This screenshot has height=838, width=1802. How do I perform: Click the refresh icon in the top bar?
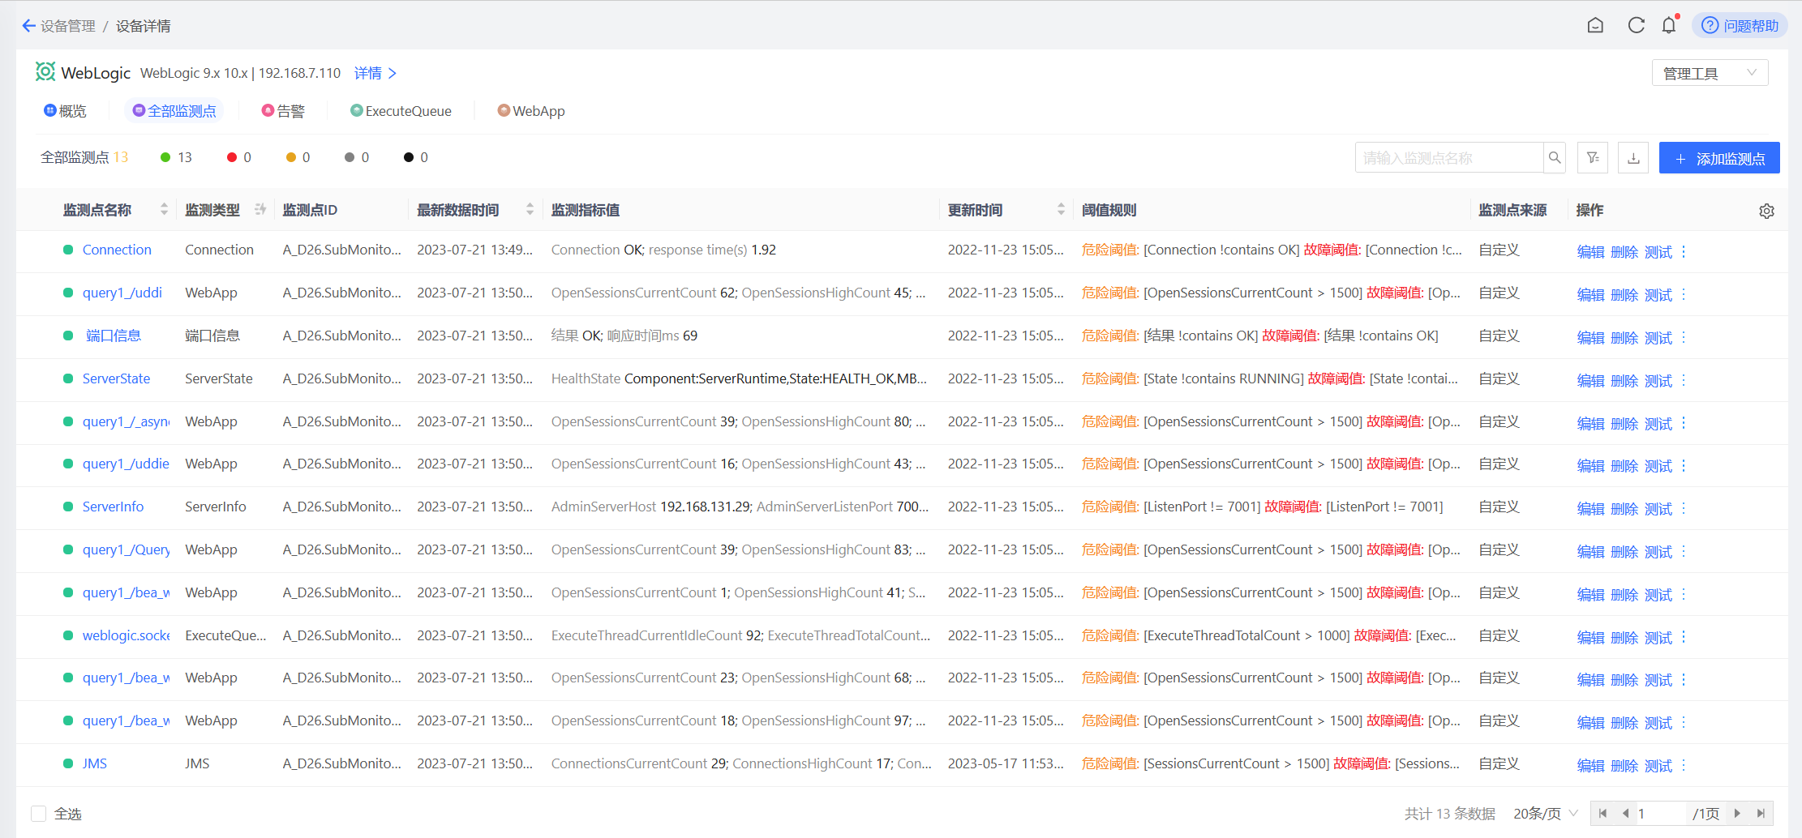(1636, 26)
